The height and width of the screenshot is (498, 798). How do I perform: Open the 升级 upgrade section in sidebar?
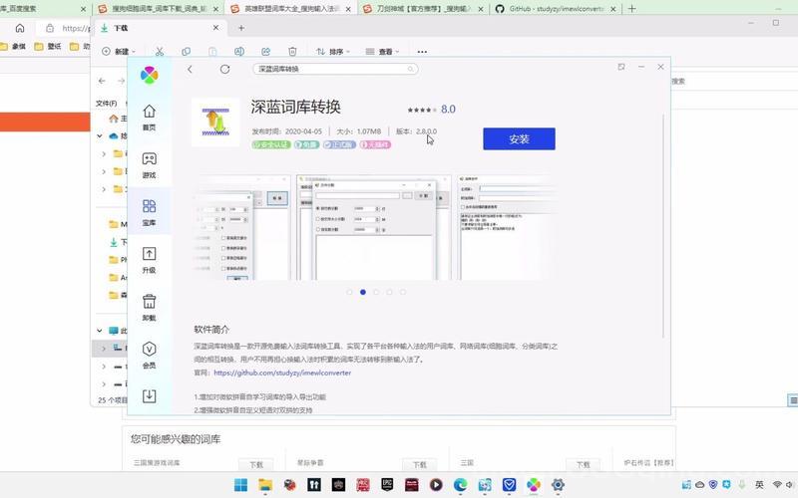click(149, 260)
